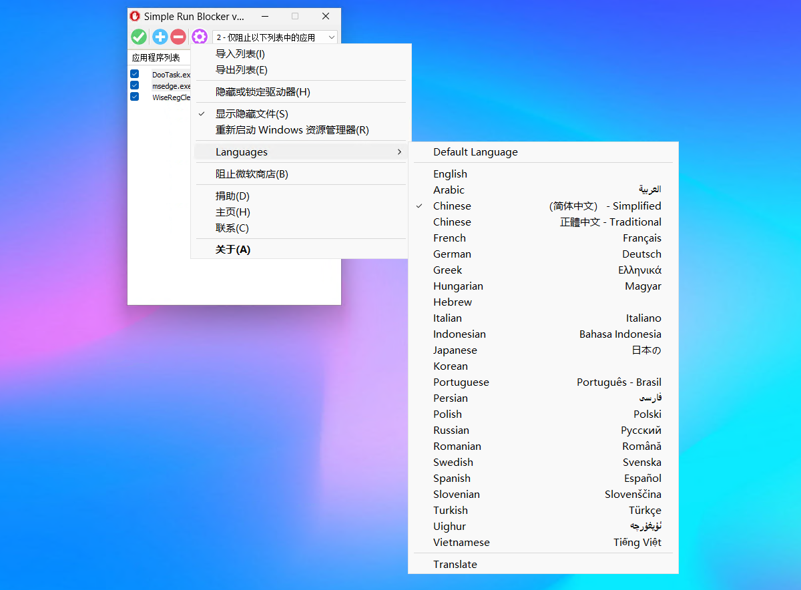
Task: Click the Simple Run Blocker title bar icon
Action: (135, 16)
